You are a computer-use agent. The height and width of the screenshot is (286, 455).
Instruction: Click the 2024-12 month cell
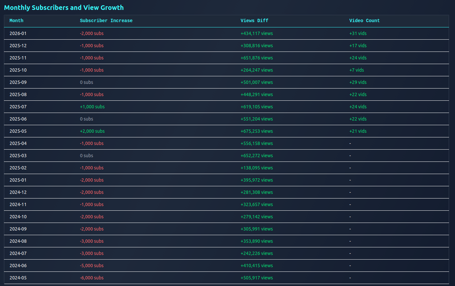click(18, 192)
